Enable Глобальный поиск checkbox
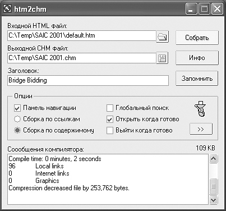Viewport: 226px width, 211px height. pos(110,108)
